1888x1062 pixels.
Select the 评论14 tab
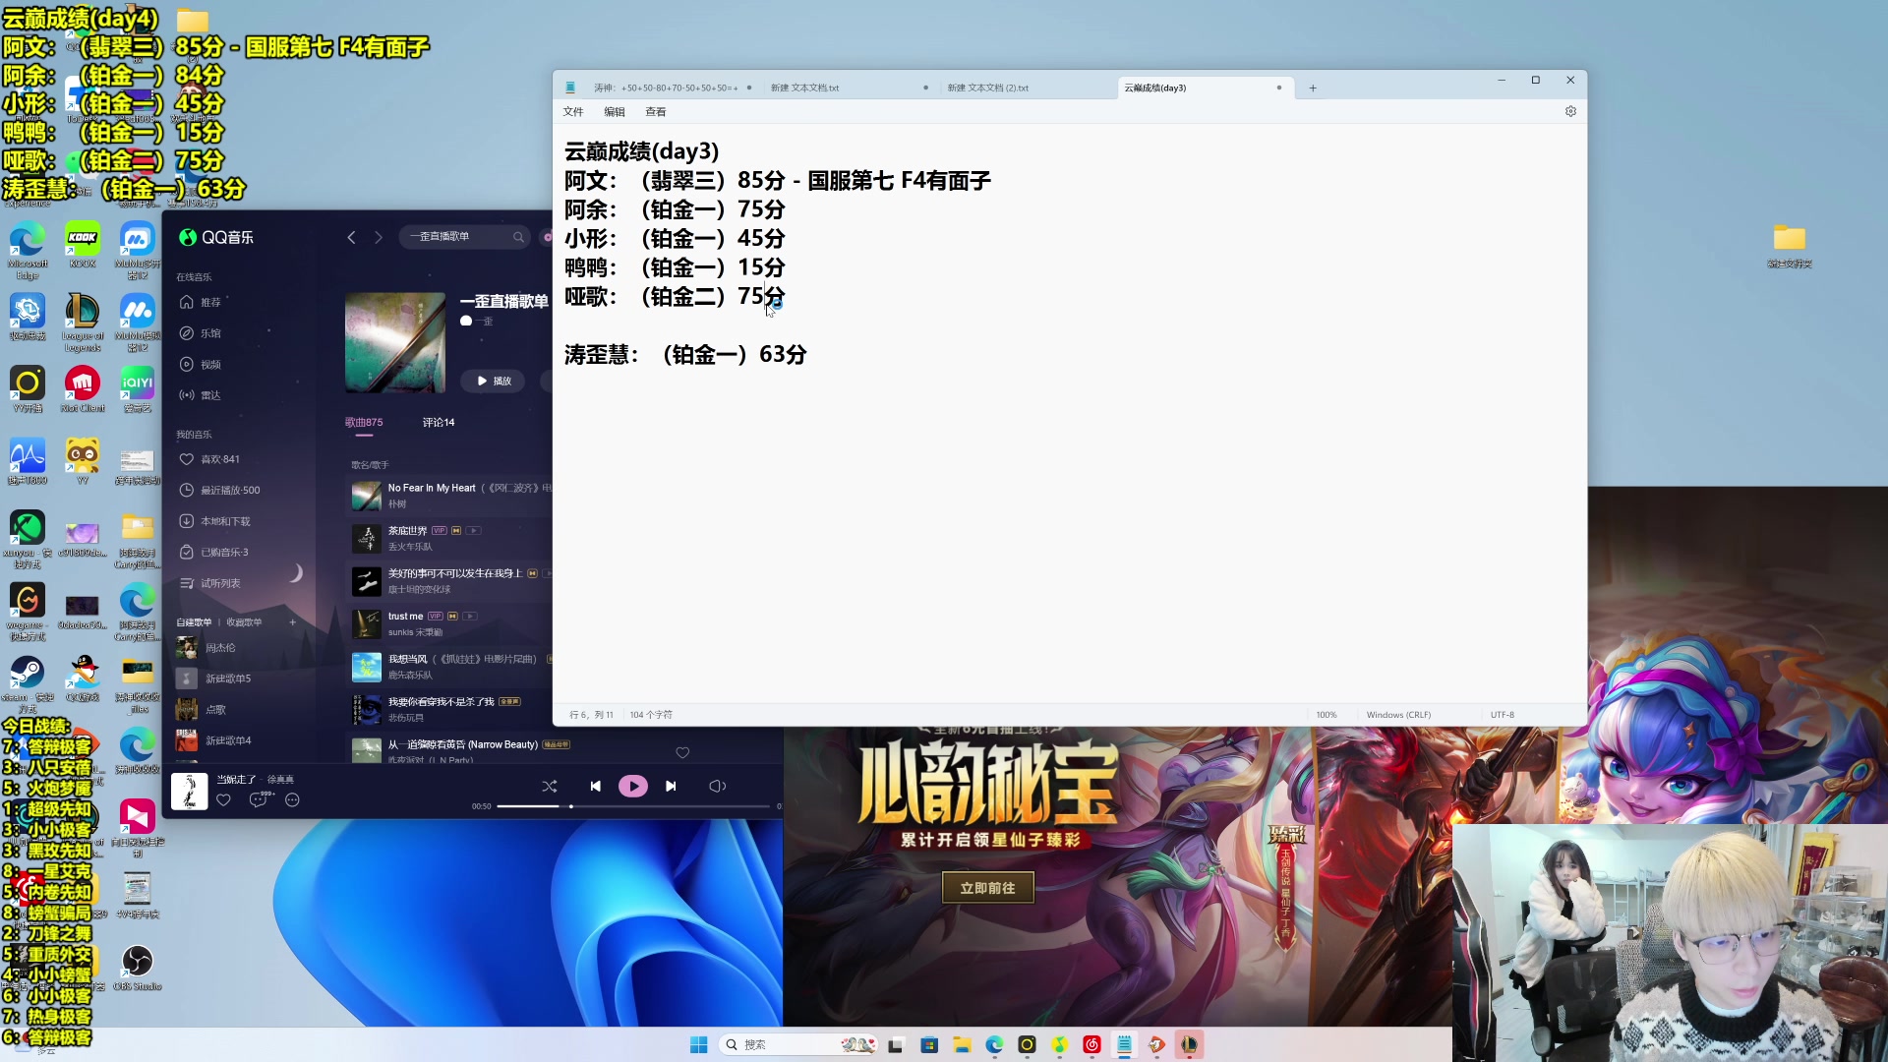pyautogui.click(x=439, y=422)
